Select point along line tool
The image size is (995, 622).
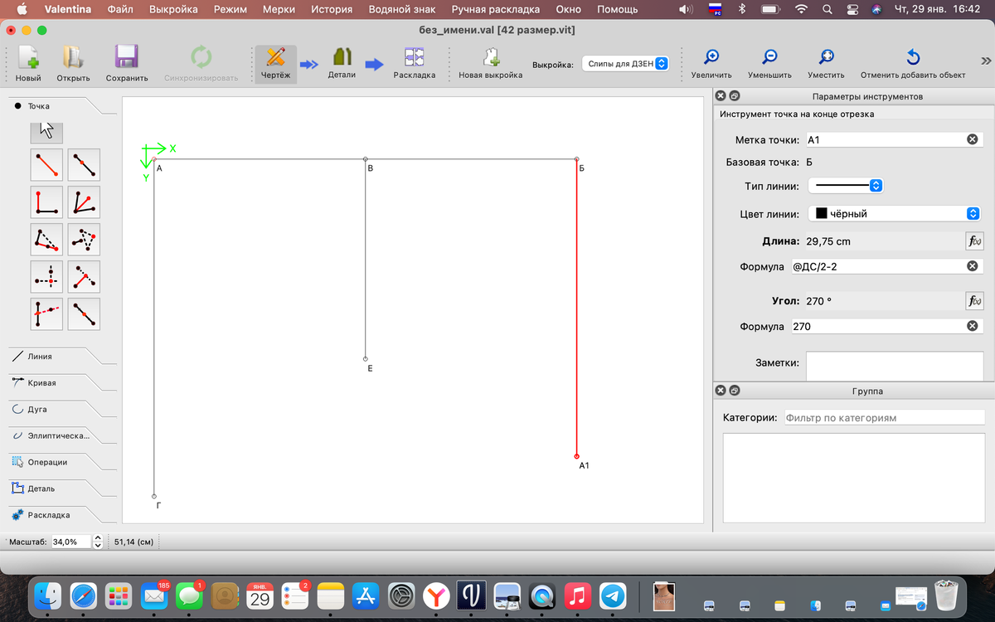84,165
